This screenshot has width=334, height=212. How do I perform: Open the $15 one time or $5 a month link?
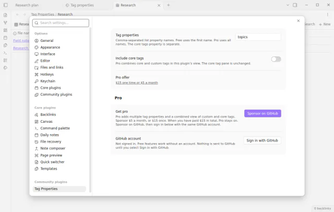[137, 83]
